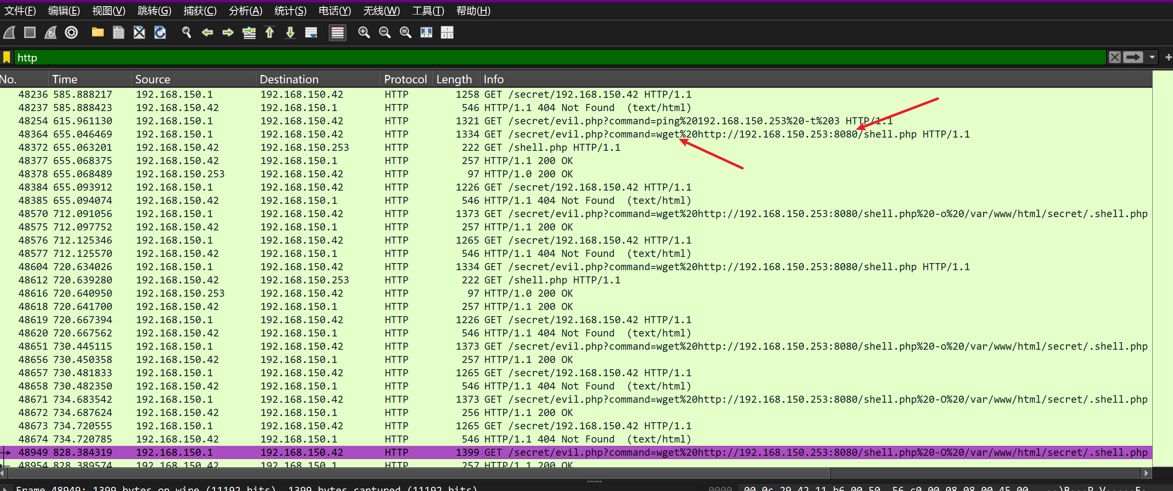Image resolution: width=1173 pixels, height=491 pixels.
Task: Add filter button with plus sign
Action: point(1168,57)
